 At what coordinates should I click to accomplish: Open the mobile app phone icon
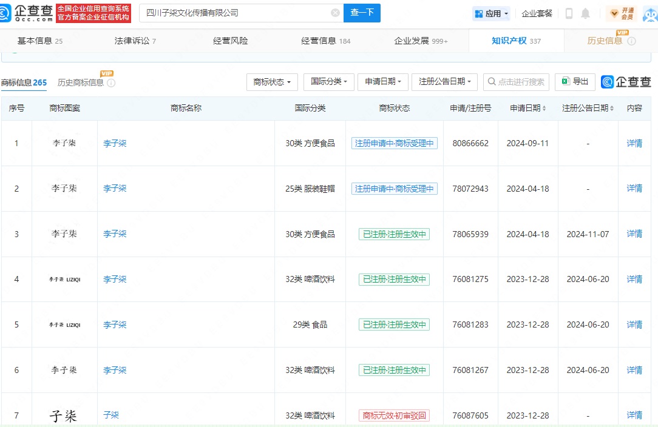pos(569,13)
